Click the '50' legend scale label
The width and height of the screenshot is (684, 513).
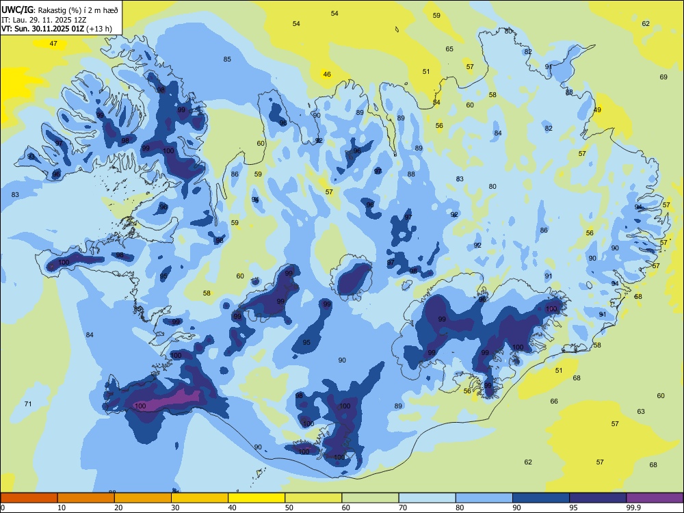(289, 508)
